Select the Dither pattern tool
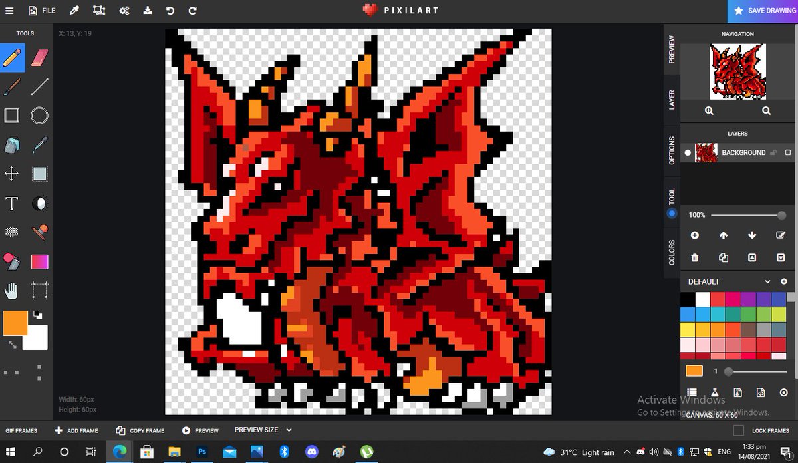 click(11, 231)
